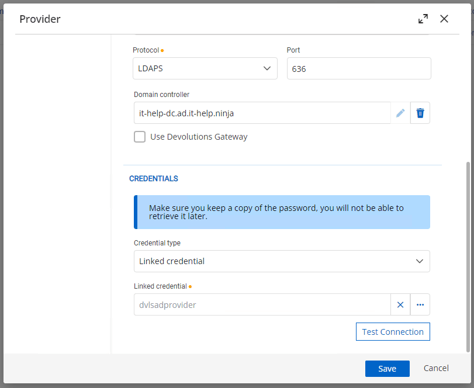474x388 pixels.
Task: Save the provider settings
Action: click(387, 368)
